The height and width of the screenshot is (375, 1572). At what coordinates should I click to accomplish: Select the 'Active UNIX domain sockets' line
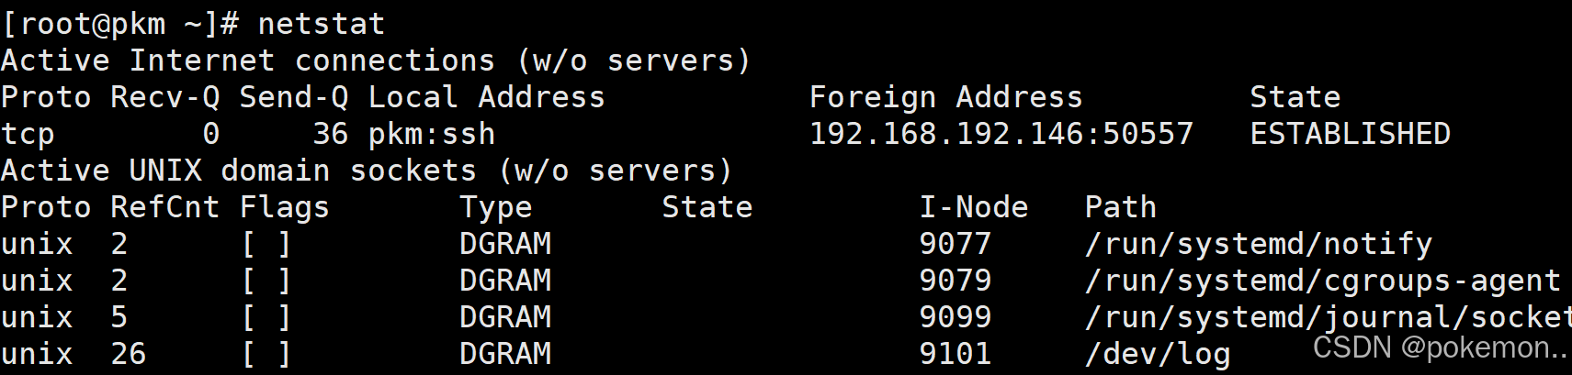(x=368, y=171)
